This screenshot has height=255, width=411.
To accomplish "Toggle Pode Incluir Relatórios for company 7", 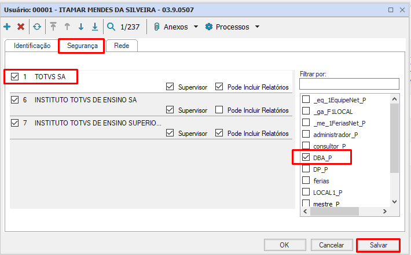I will (219, 133).
